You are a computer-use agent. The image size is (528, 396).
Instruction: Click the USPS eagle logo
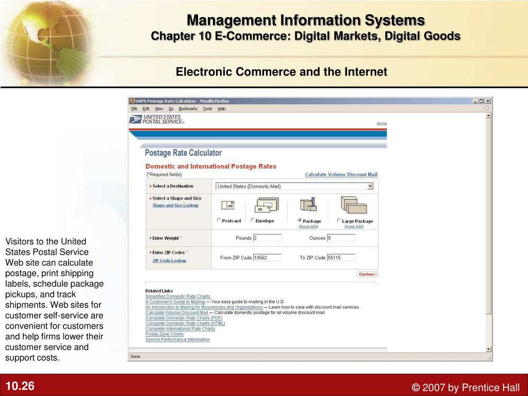pyautogui.click(x=136, y=119)
